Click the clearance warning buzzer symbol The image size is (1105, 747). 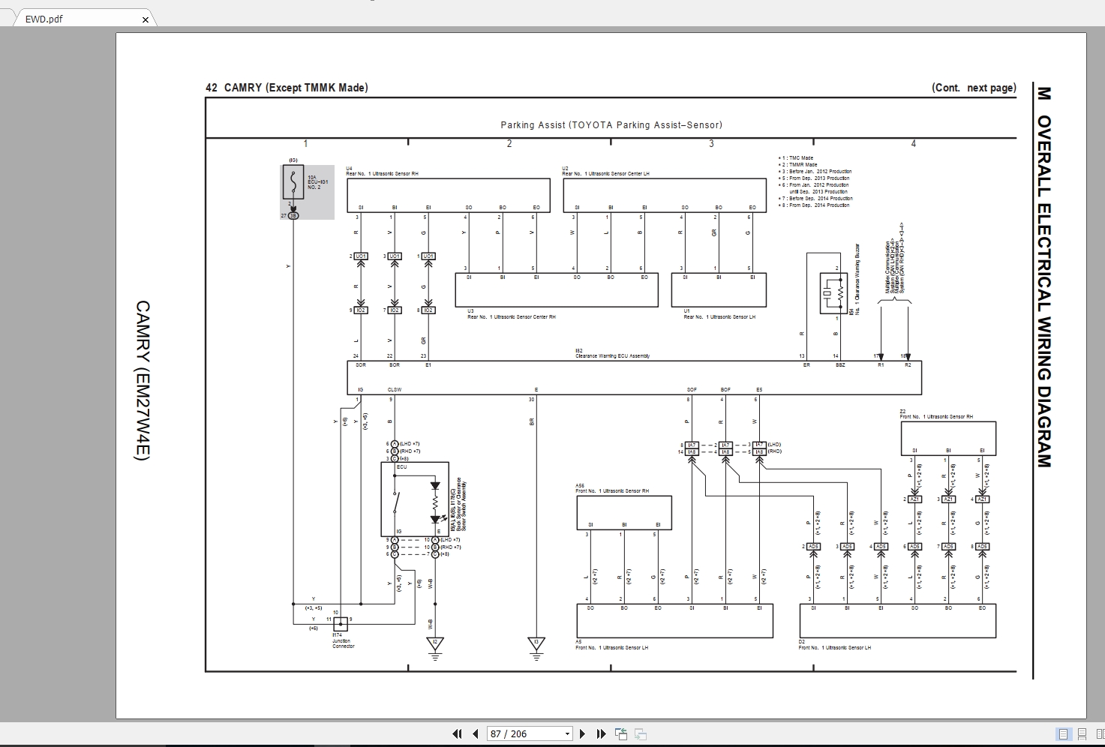click(x=833, y=293)
